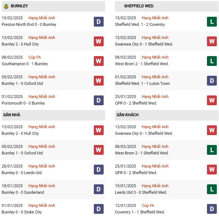Open the Sân Nhà home matches section
Image resolution: width=219 pixels, height=216 pixels.
12,115
